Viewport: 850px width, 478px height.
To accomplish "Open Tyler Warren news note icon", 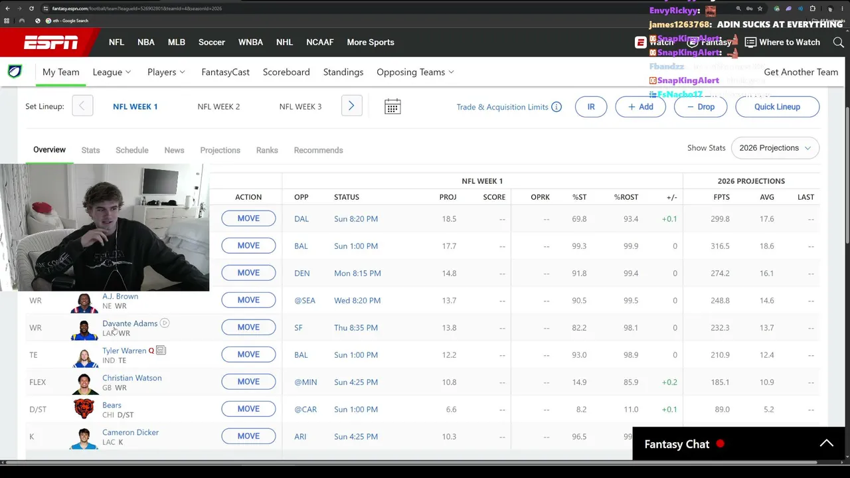I will click(x=161, y=351).
